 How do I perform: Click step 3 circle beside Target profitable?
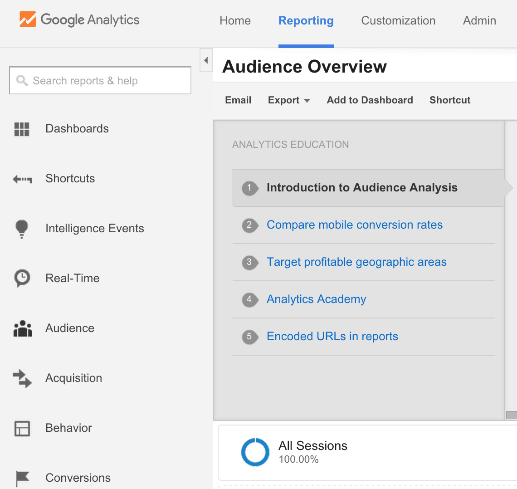(x=249, y=263)
